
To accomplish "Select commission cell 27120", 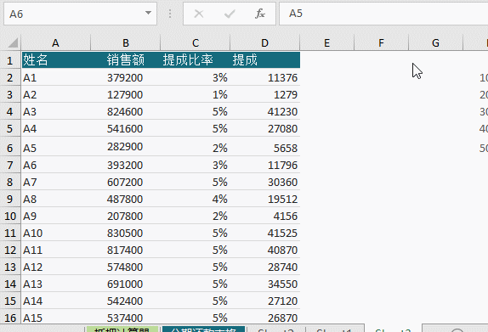I will click(x=265, y=301).
